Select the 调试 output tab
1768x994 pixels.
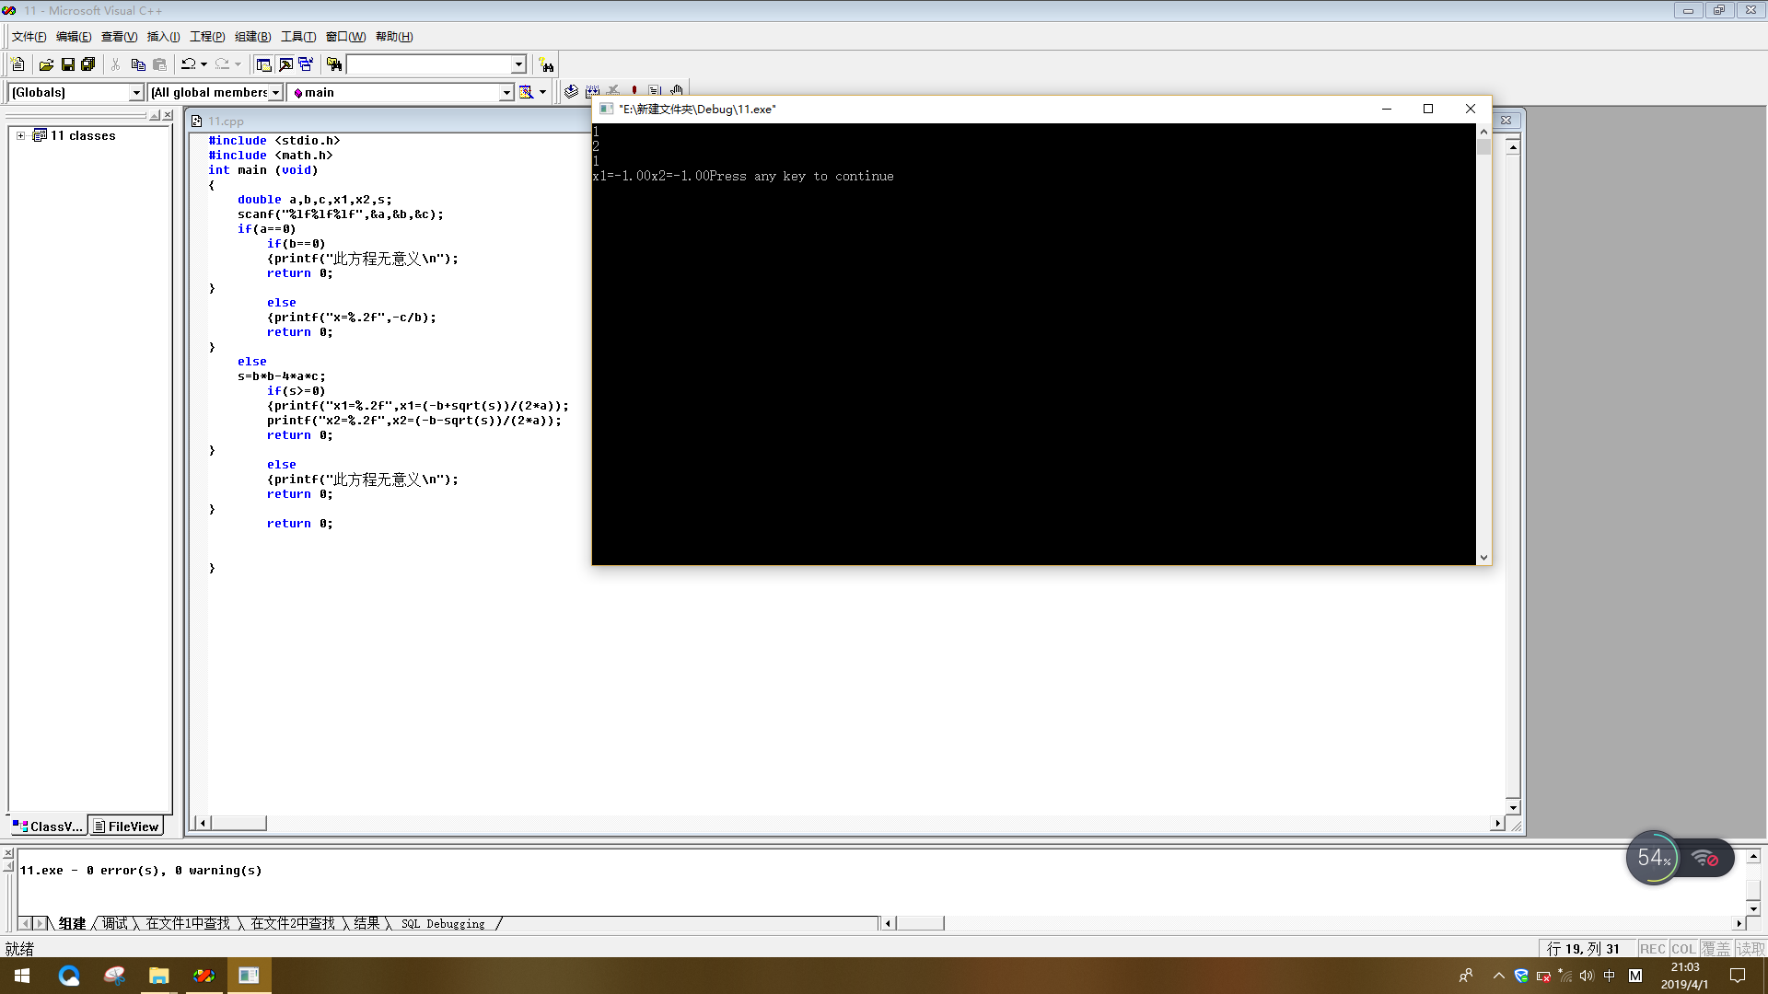point(115,923)
